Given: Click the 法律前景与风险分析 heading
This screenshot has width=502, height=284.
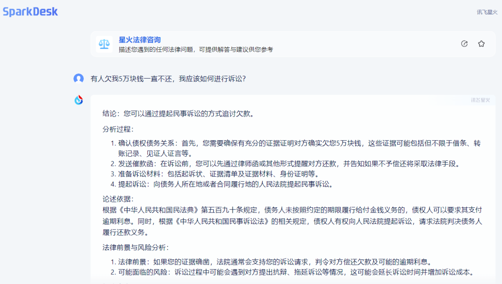Looking at the screenshot, I should pyautogui.click(x=136, y=247).
